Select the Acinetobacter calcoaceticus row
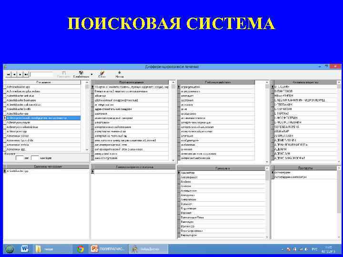The width and height of the screenshot is (343, 257). pos(43,105)
